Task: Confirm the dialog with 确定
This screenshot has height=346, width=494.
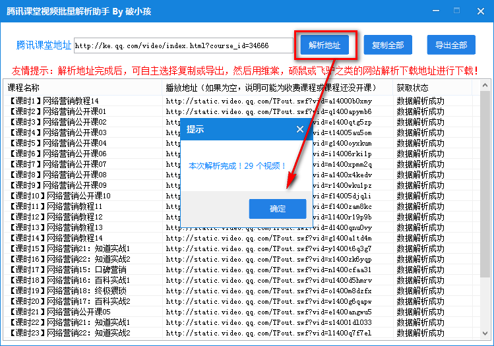Action: [x=278, y=209]
